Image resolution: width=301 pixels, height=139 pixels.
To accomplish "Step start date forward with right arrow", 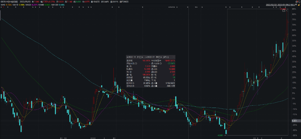I will [x=143, y=57].
